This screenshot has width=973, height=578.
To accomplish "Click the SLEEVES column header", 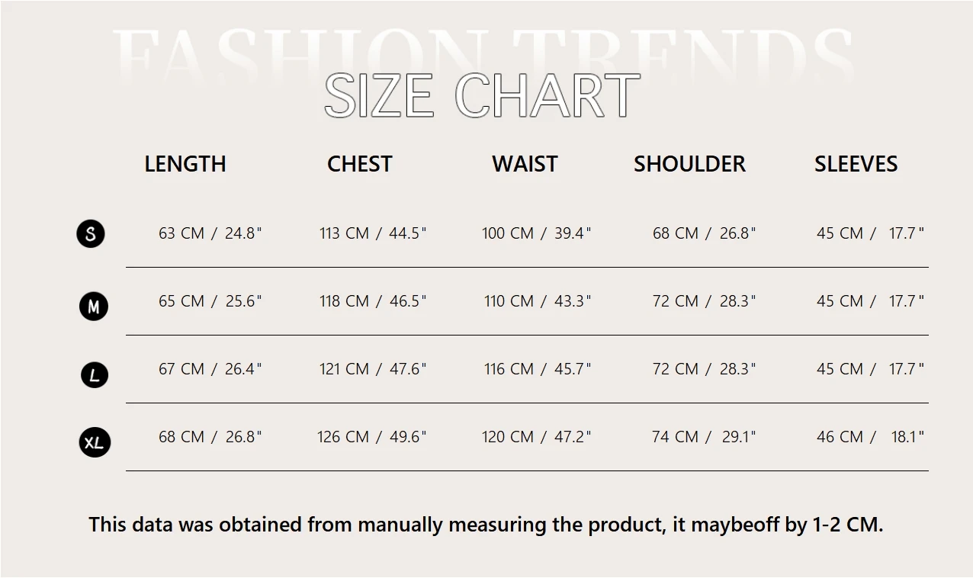I will (x=856, y=164).
